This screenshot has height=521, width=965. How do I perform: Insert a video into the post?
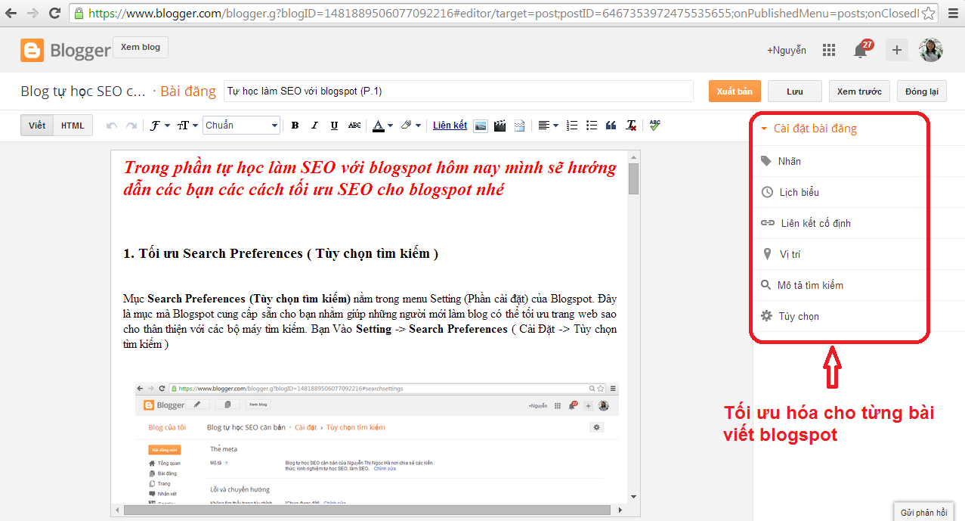500,126
